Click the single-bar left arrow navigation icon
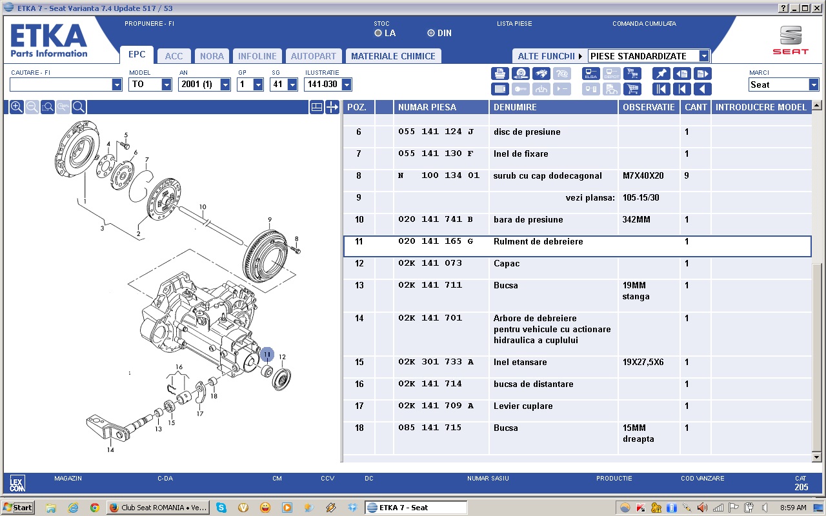Image resolution: width=826 pixels, height=516 pixels. pos(682,89)
